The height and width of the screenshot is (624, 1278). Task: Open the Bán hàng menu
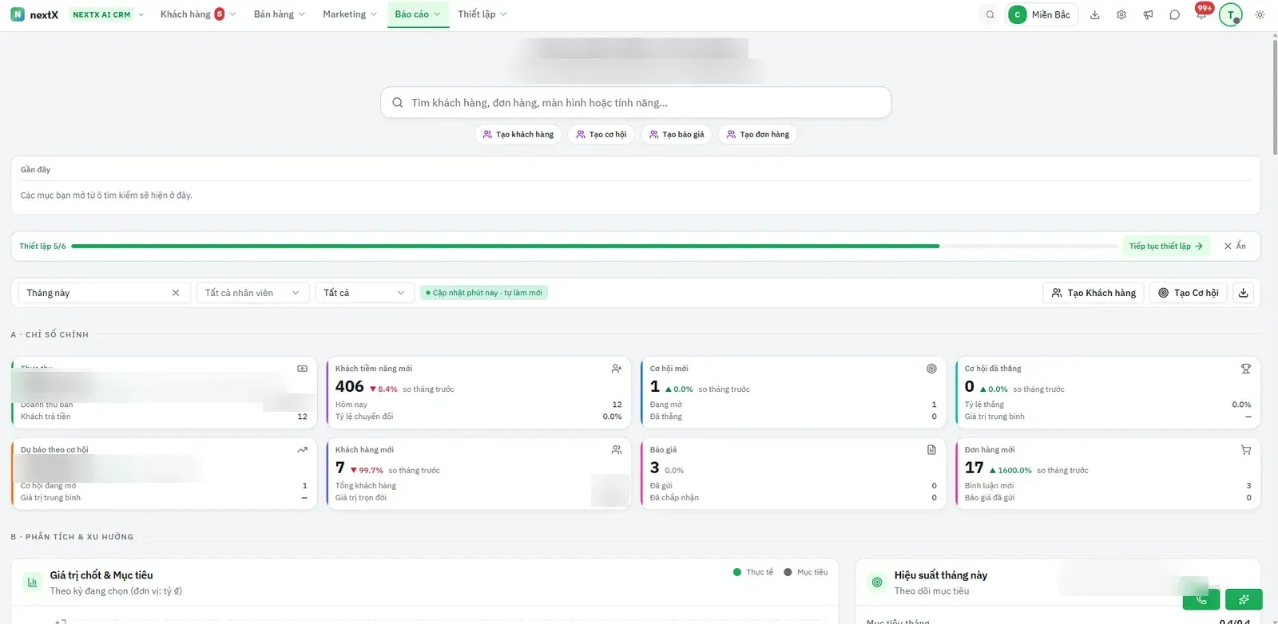(279, 14)
